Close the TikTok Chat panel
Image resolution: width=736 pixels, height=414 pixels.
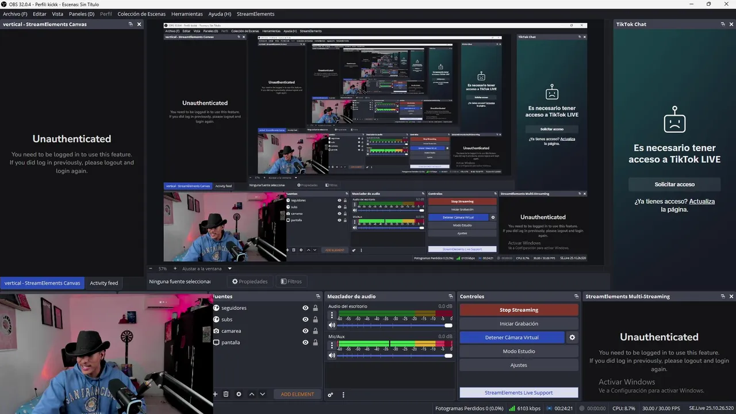click(x=731, y=24)
